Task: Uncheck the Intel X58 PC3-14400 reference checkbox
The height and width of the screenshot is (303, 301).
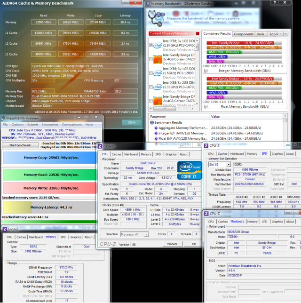Action: (x=151, y=45)
